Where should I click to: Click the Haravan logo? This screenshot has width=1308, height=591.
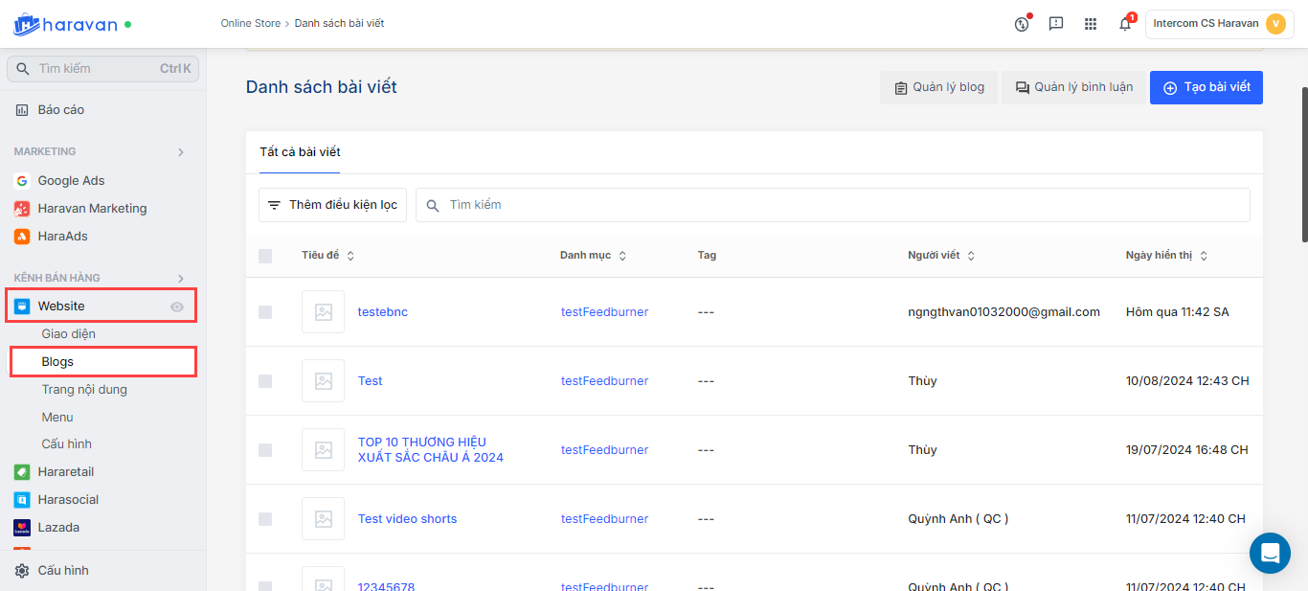(65, 24)
